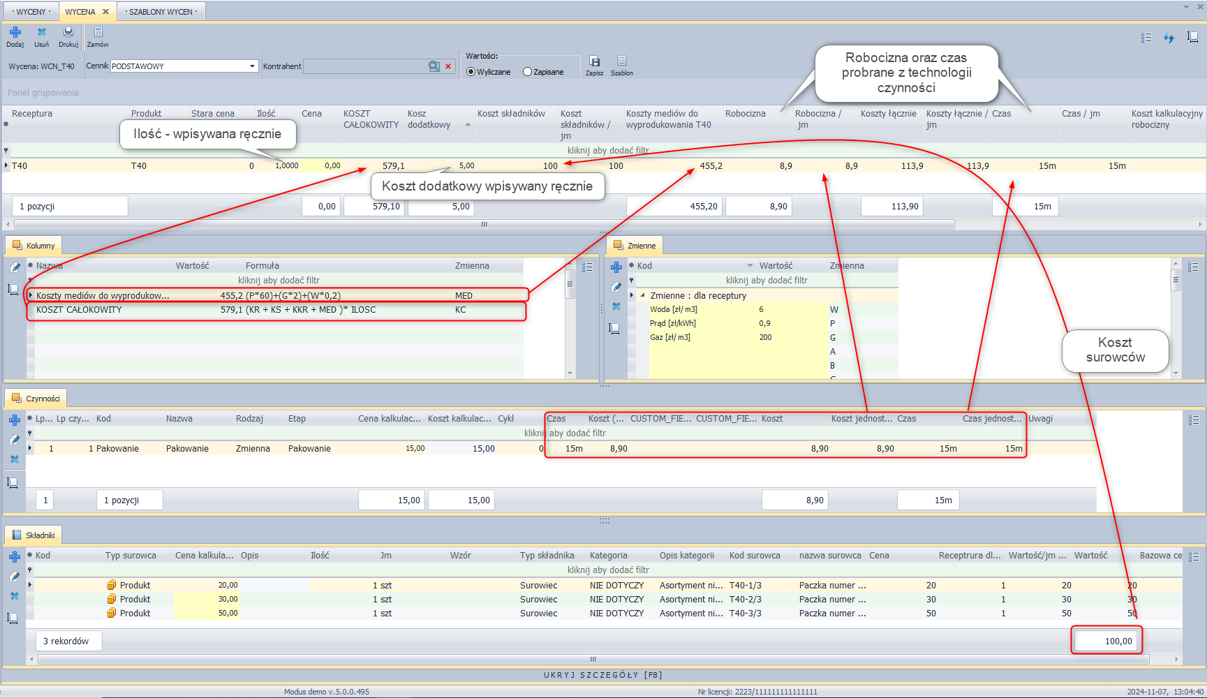Switch to the WYCENY tab
1207x698 pixels.
point(31,12)
